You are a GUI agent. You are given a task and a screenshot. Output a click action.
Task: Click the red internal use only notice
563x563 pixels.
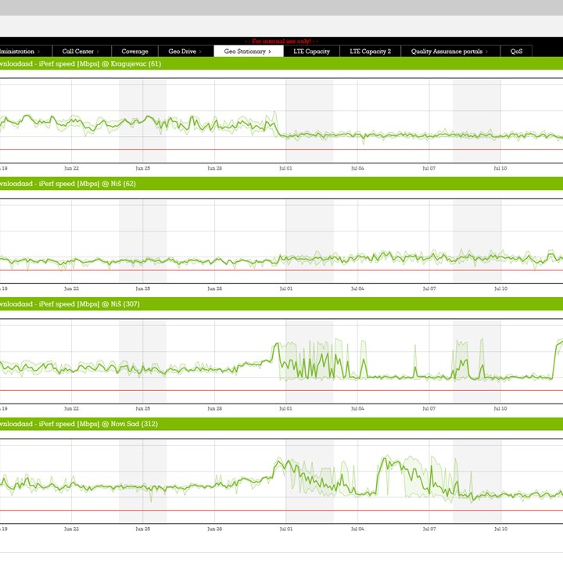pos(281,41)
